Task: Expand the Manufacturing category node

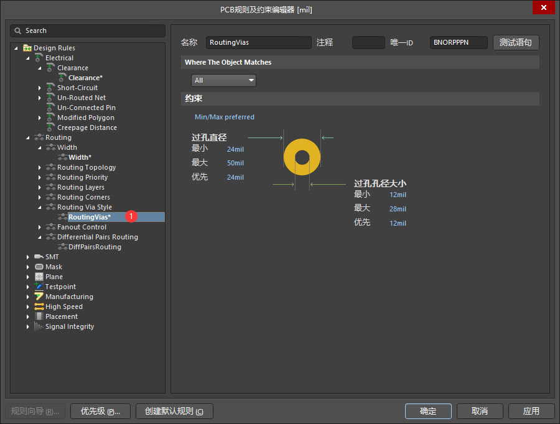Action: tap(28, 297)
